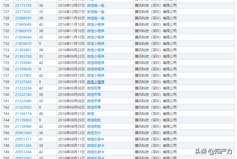Click trademark 微信买单 in row 739
Screen dimensions: 237x159
coord(94,88)
